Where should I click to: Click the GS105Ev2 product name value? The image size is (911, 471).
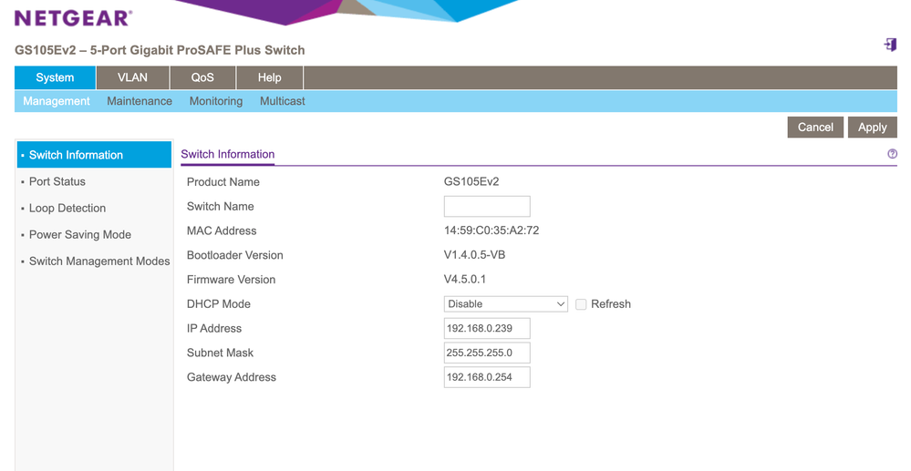471,182
